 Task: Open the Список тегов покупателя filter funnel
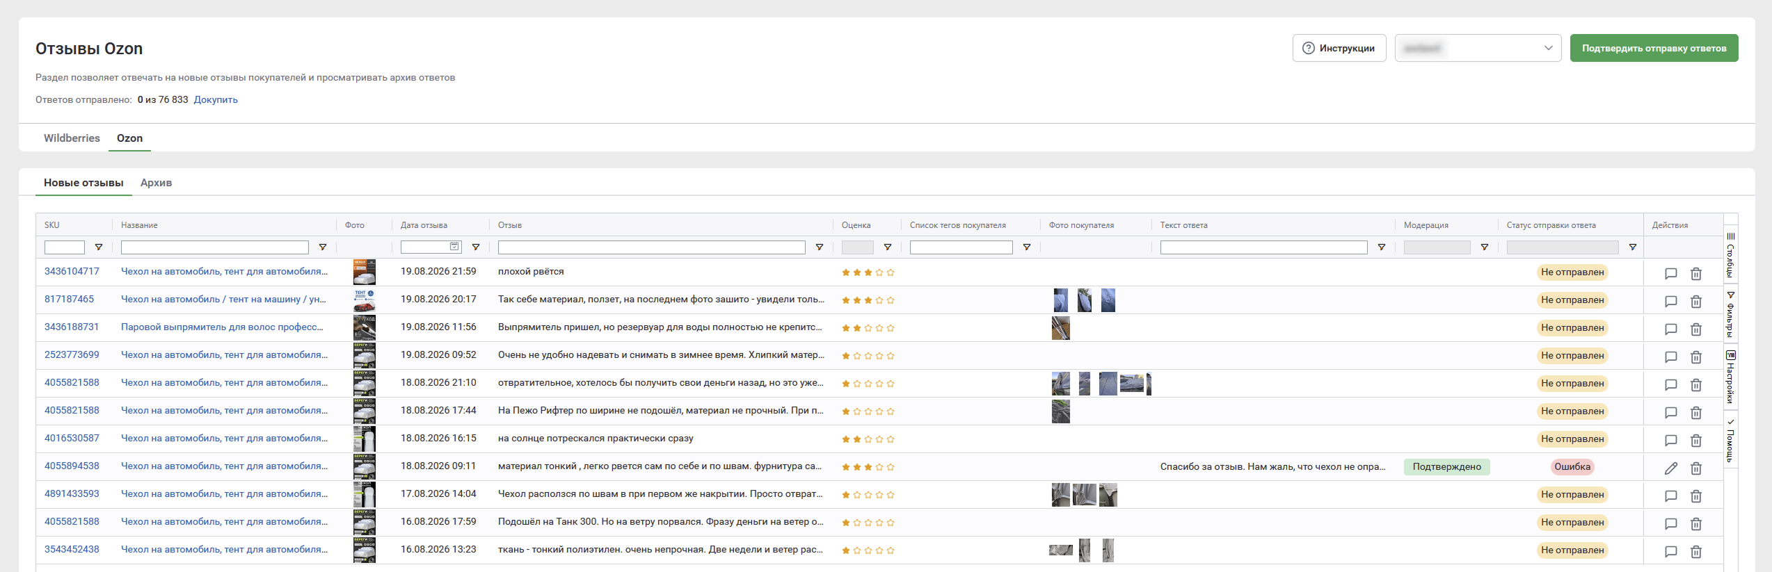(1027, 247)
